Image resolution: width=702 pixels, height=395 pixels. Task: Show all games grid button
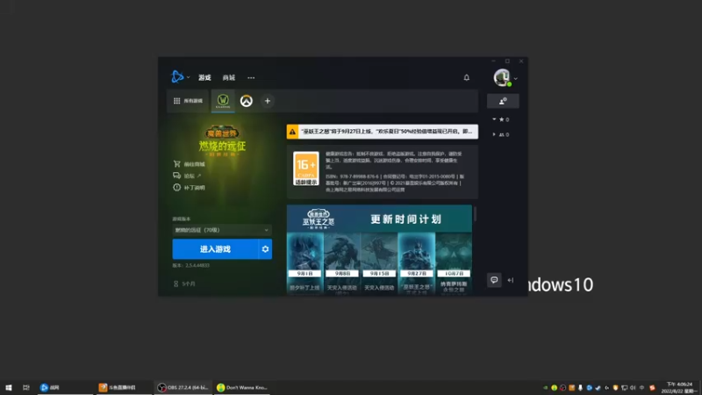click(188, 101)
